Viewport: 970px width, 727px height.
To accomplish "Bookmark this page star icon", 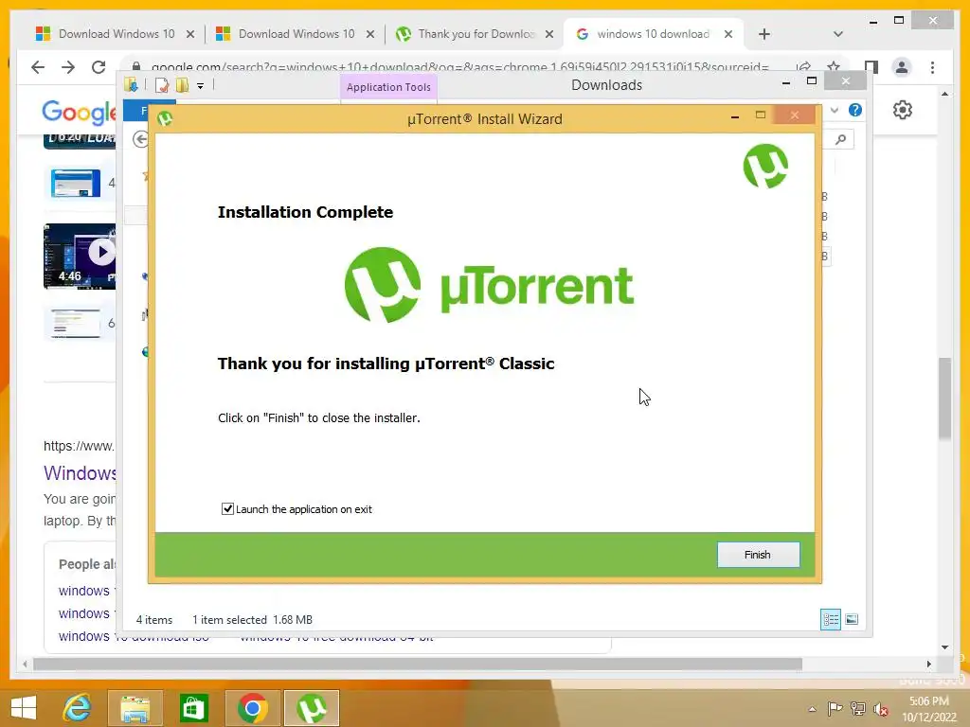I will pyautogui.click(x=834, y=67).
